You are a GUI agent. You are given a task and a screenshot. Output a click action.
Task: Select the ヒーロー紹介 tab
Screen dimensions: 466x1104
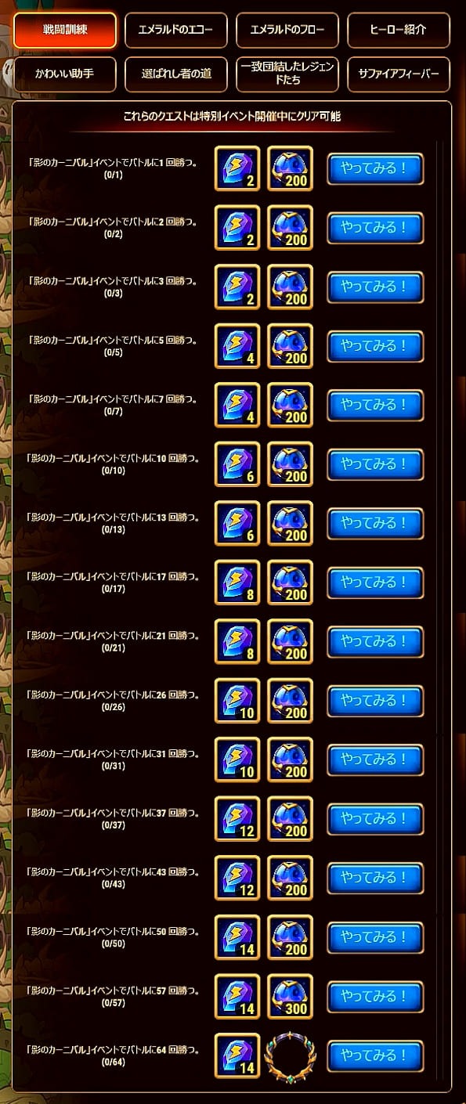tap(399, 31)
